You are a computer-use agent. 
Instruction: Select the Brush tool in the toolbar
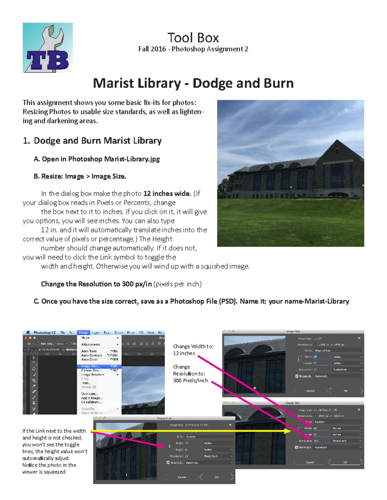(34, 397)
